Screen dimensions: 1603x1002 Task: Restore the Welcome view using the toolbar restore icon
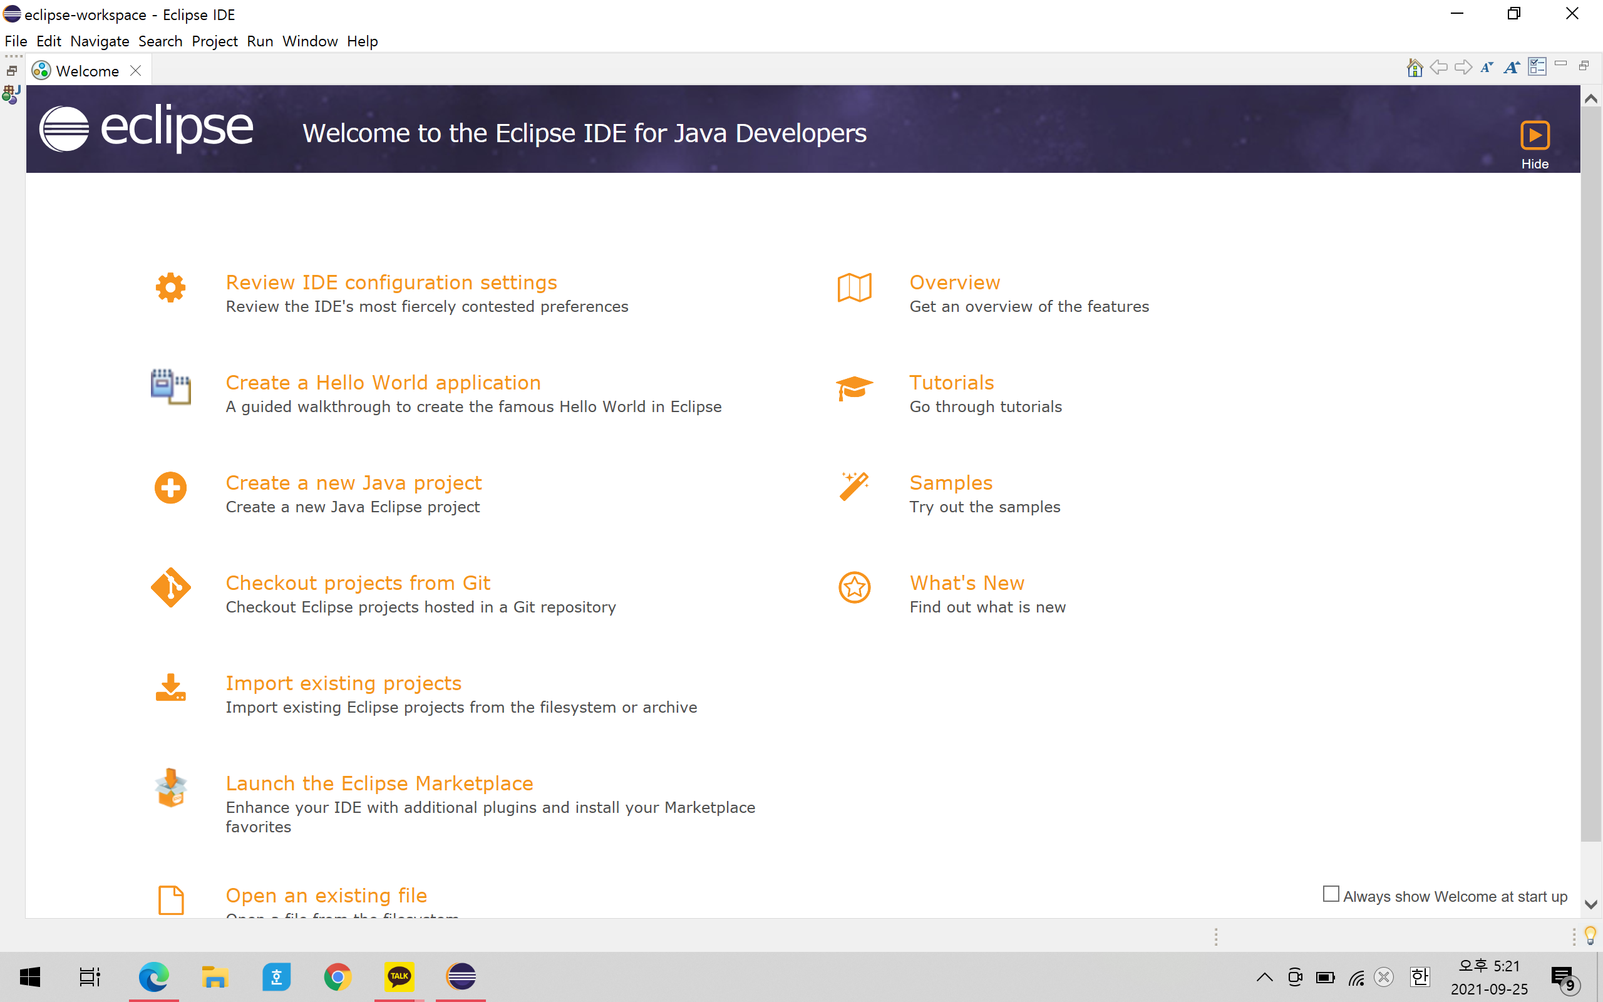pos(1584,65)
